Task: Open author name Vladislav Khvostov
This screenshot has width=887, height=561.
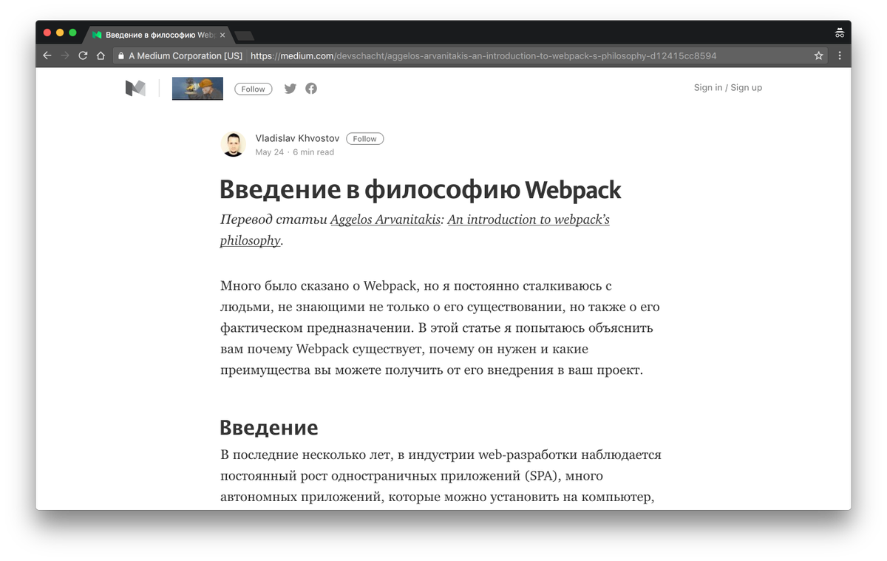Action: point(297,138)
